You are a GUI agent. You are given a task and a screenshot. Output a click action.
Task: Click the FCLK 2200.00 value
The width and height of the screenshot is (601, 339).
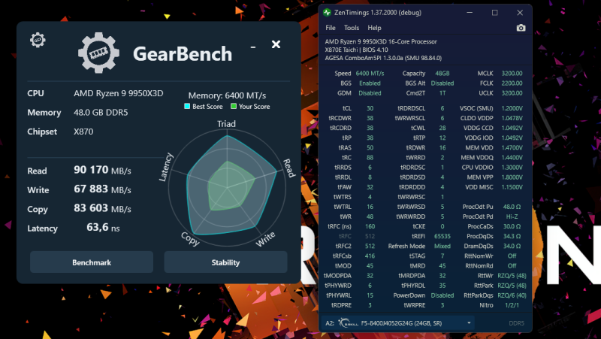coord(512,83)
